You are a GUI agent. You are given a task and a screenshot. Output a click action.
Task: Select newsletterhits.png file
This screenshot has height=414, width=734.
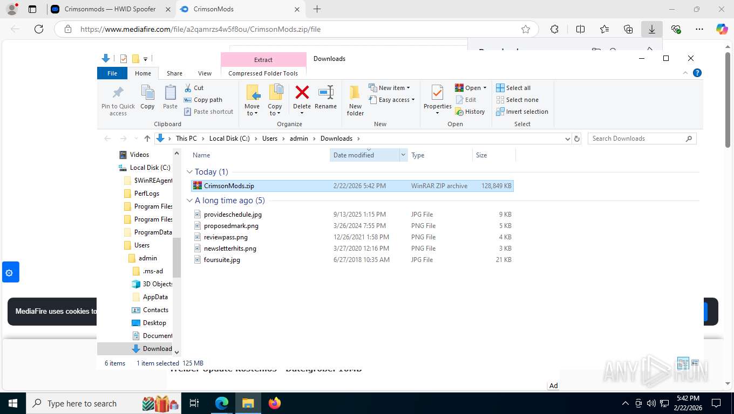pos(352,249)
